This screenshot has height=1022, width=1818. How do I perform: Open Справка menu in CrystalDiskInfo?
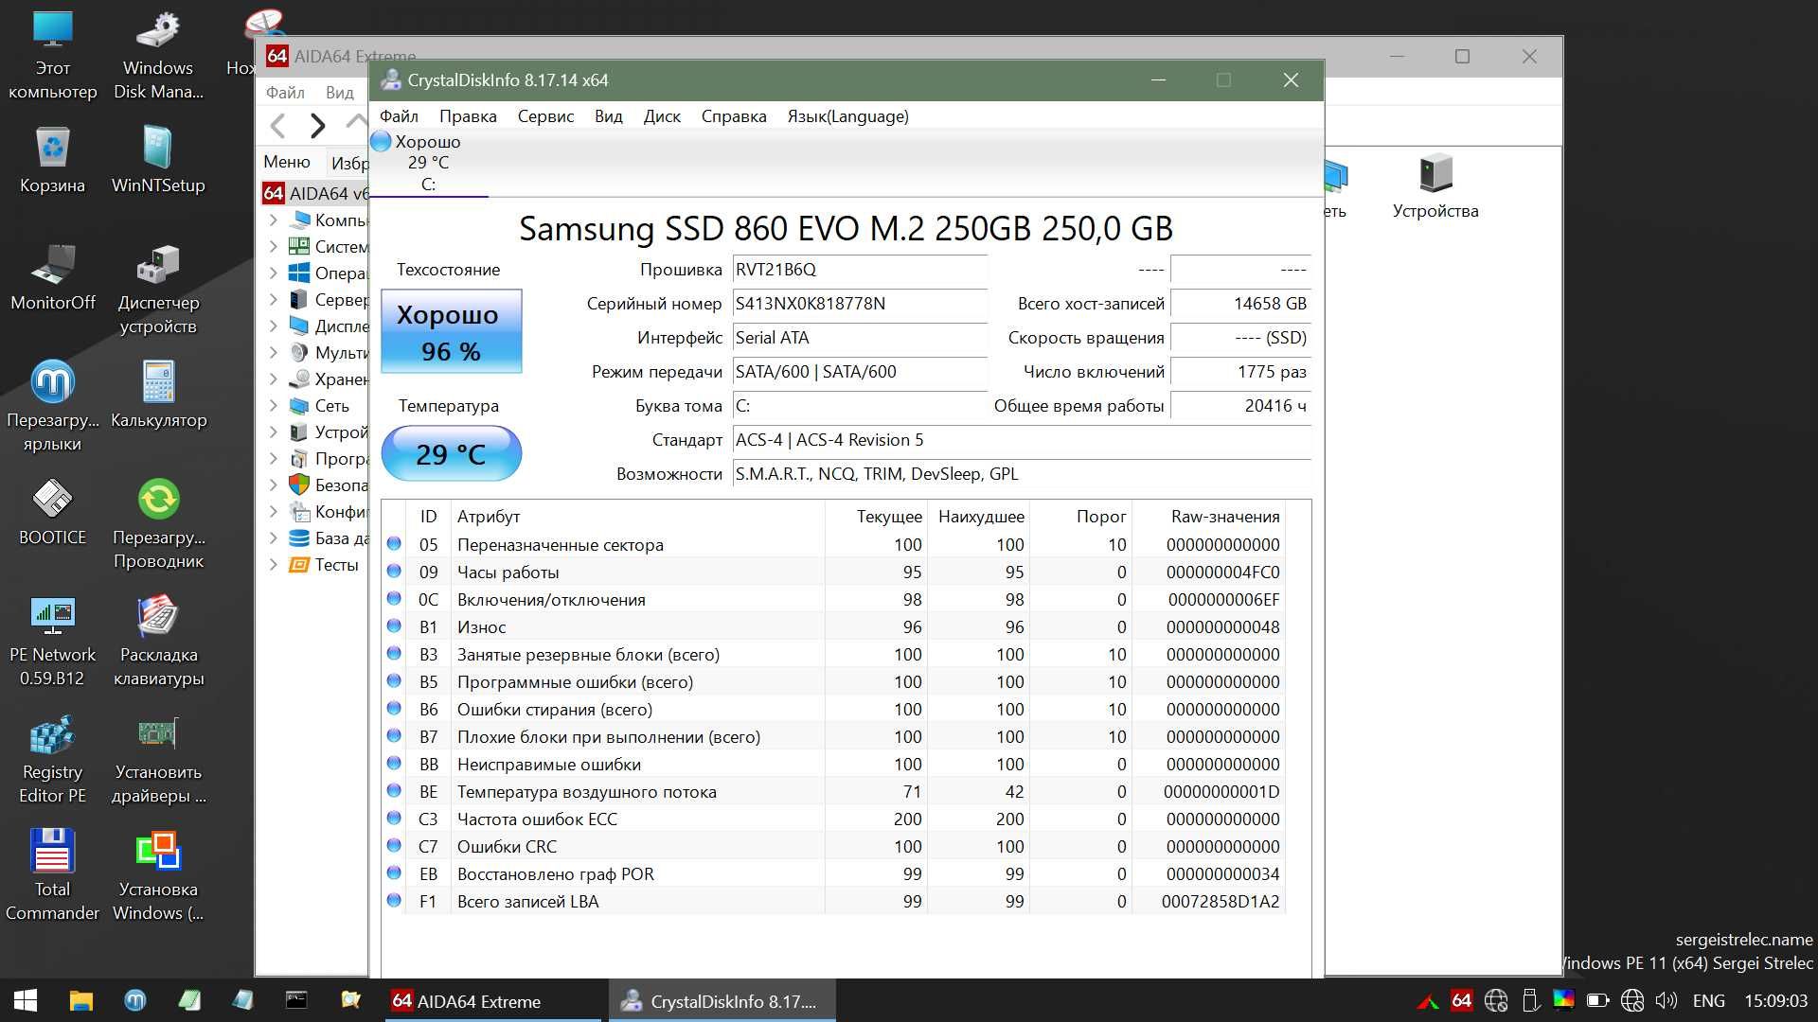pos(734,116)
